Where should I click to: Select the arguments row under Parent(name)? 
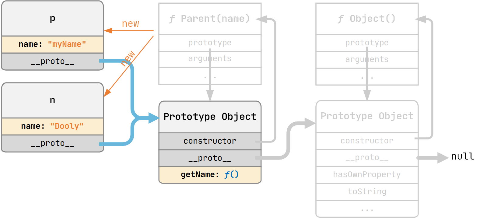pyautogui.click(x=210, y=59)
